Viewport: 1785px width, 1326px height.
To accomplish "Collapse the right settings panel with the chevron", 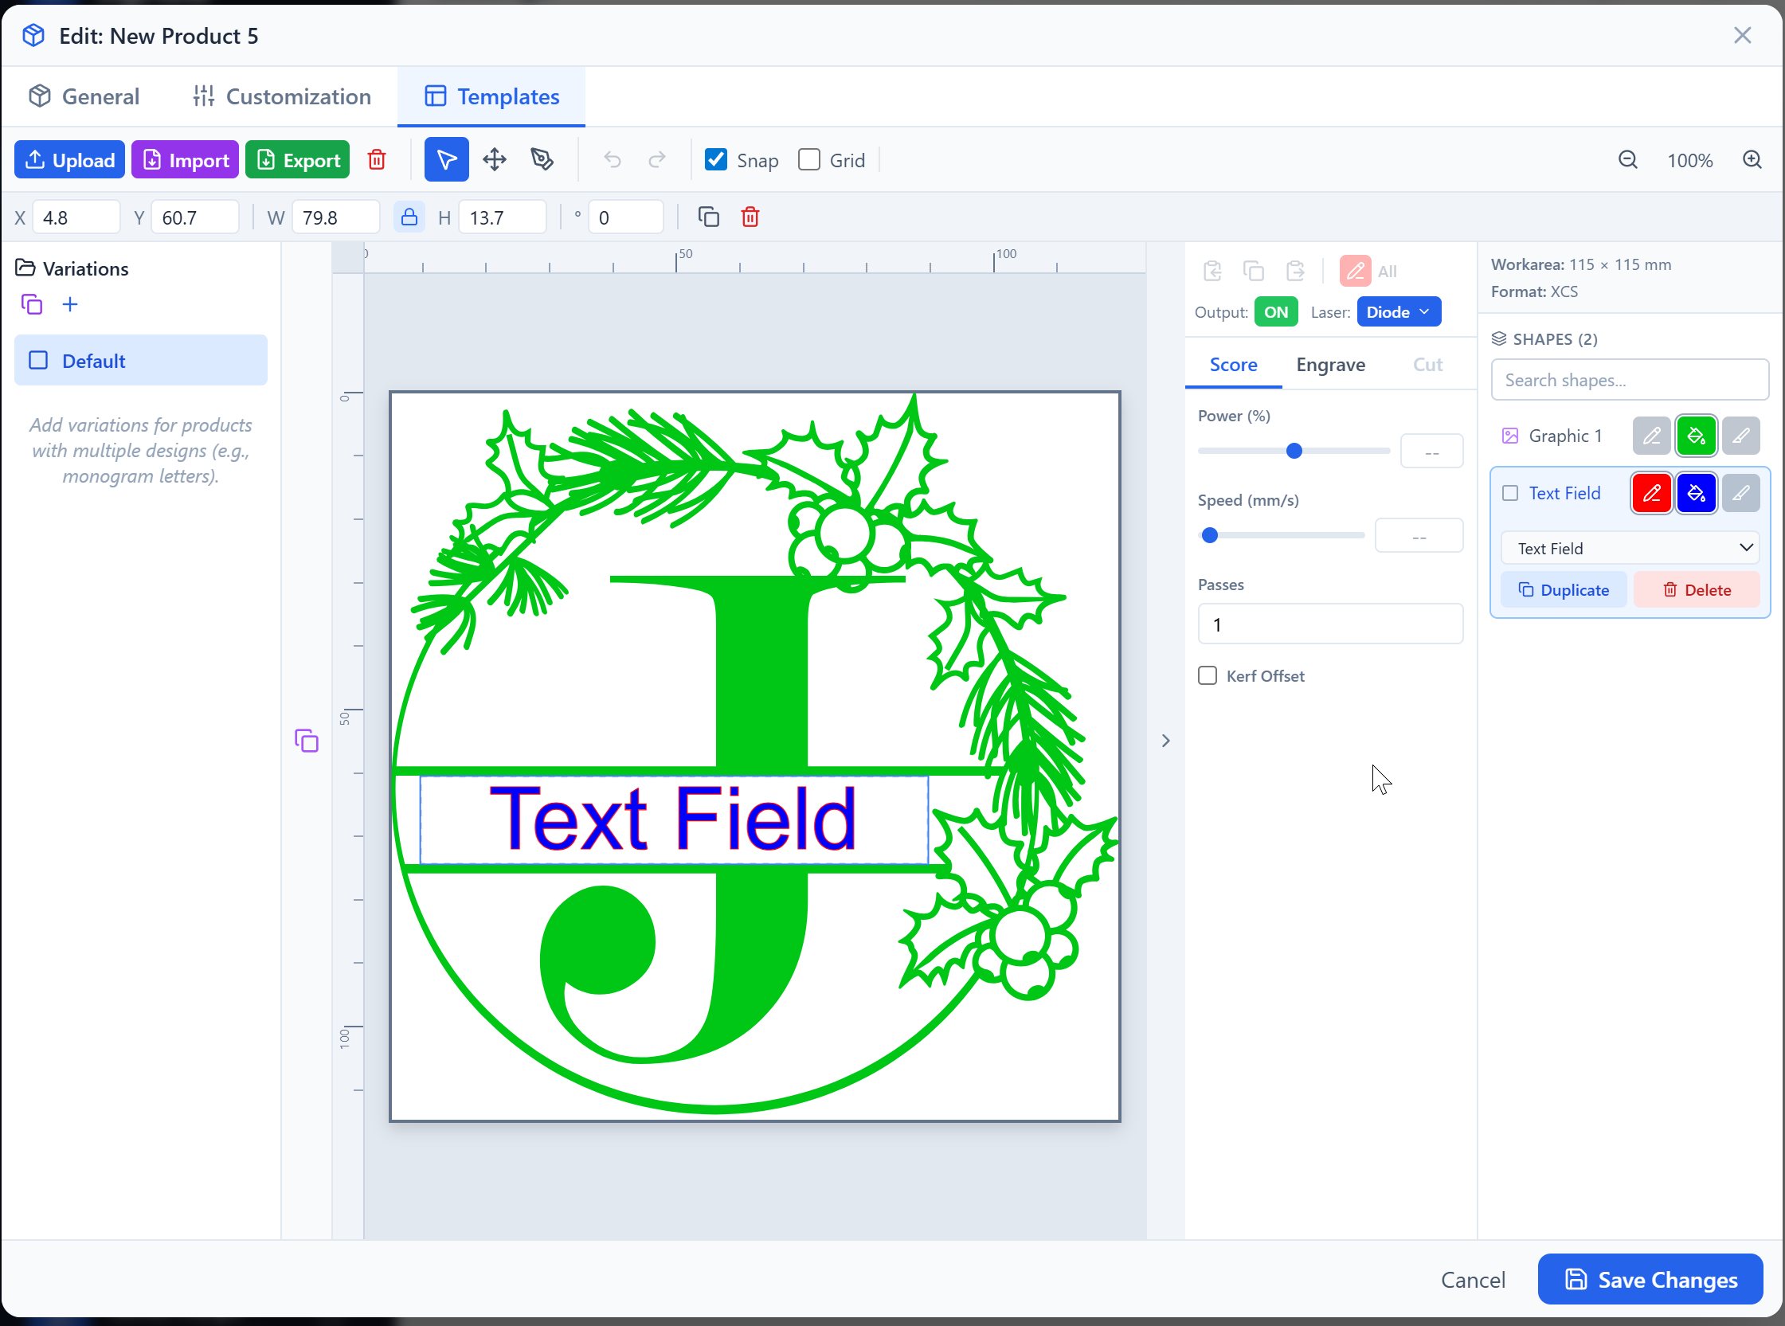I will [x=1165, y=740].
